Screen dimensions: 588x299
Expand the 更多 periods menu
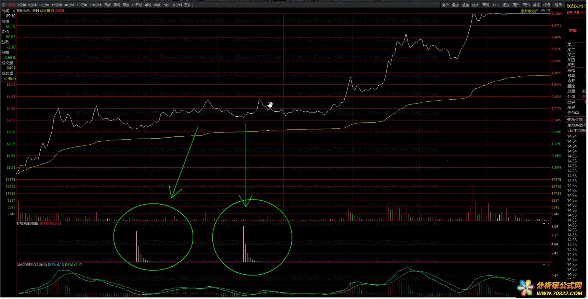(x=188, y=5)
